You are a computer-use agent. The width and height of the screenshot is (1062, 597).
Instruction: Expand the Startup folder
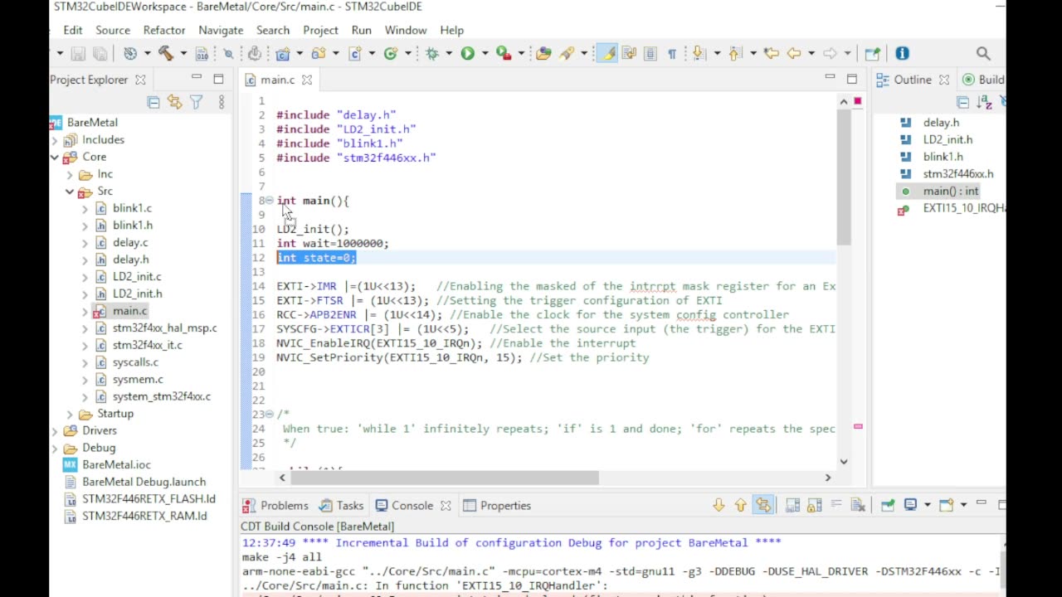(70, 414)
